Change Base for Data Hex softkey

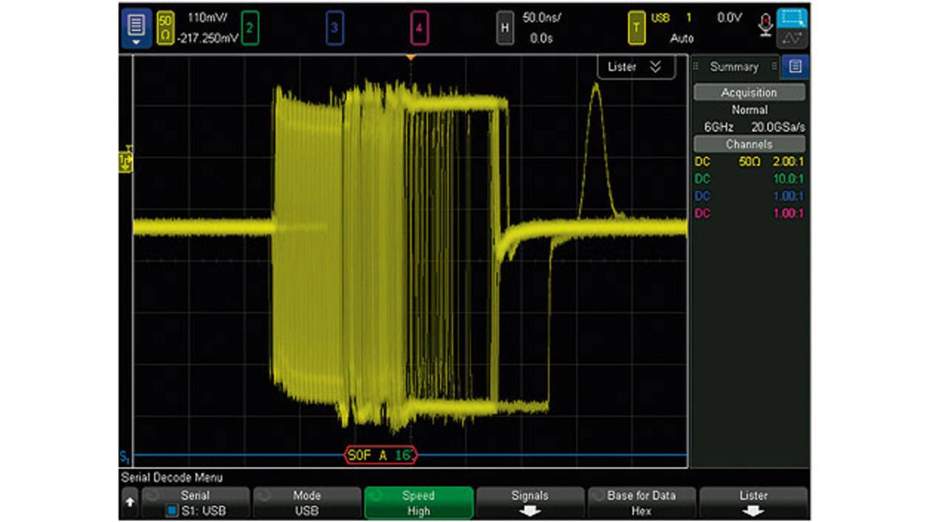click(x=642, y=503)
